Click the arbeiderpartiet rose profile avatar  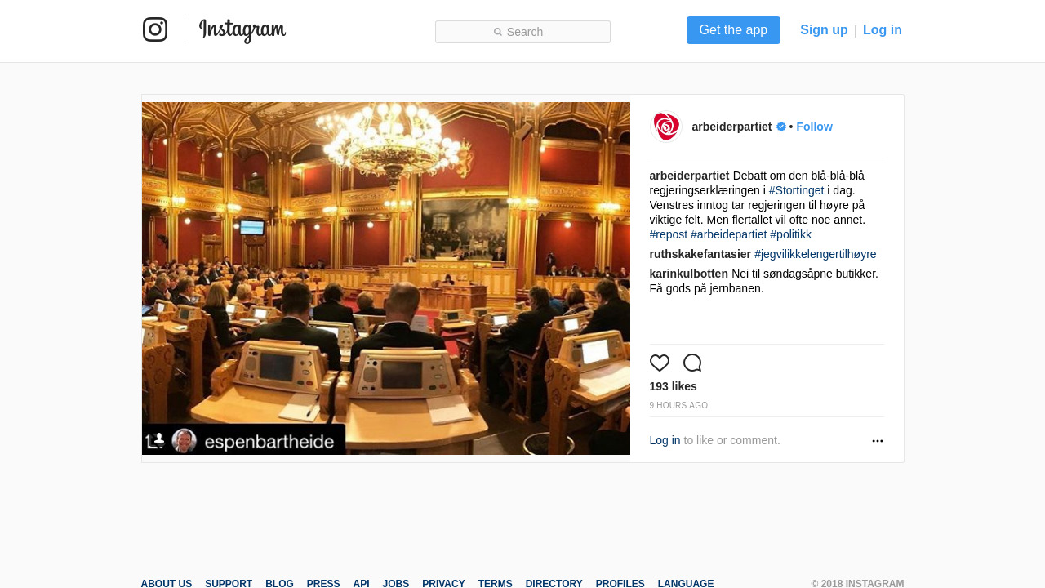(665, 127)
